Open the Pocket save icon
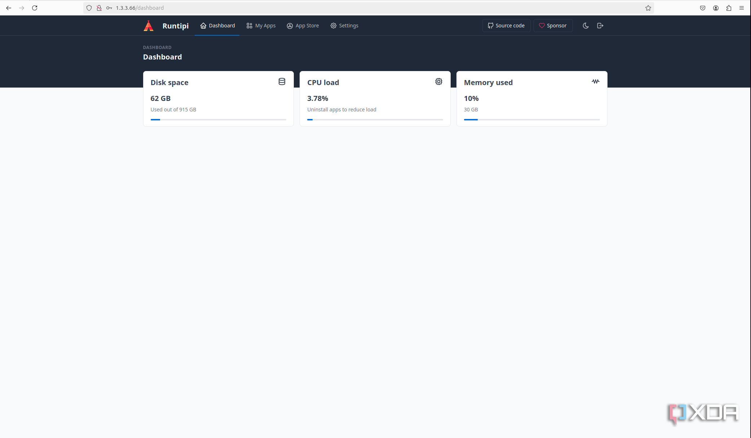This screenshot has width=751, height=438. pyautogui.click(x=702, y=8)
